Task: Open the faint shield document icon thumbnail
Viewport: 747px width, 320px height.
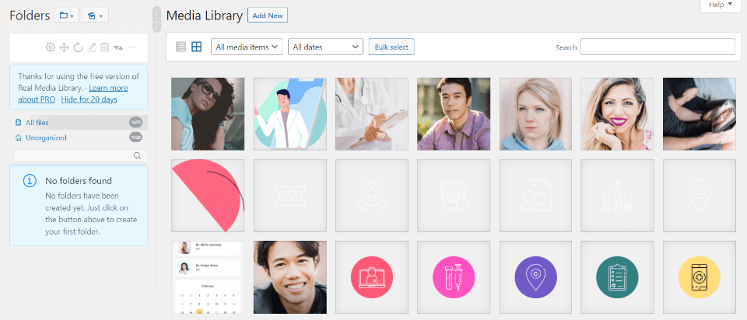Action: (x=454, y=196)
